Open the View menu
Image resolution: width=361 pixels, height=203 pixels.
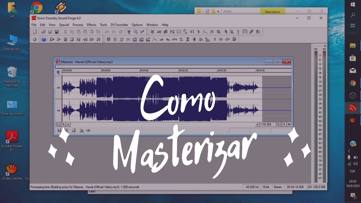point(52,25)
